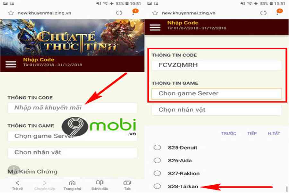Open hamburger menu in right phone screen
289x193 pixels.
point(155,27)
